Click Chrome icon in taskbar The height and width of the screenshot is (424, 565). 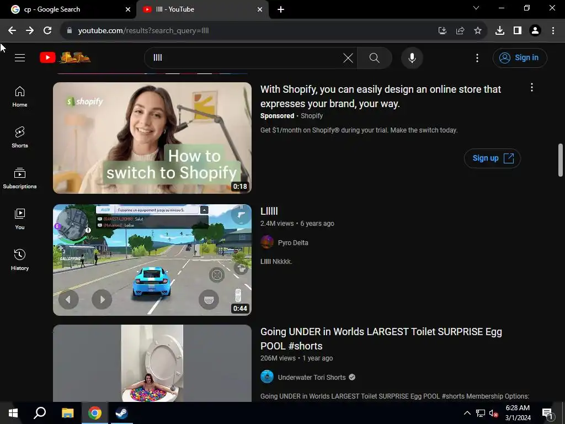tap(95, 413)
